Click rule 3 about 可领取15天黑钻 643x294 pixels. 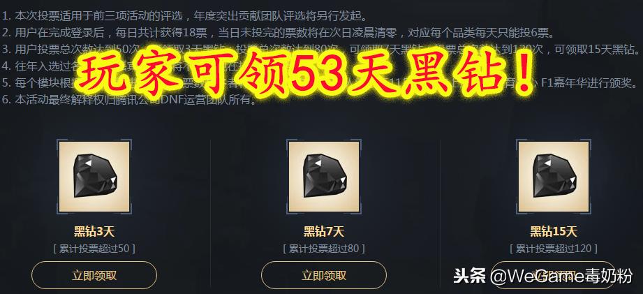[321, 50]
